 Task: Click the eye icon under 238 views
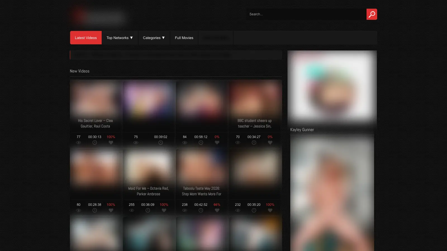(185, 210)
